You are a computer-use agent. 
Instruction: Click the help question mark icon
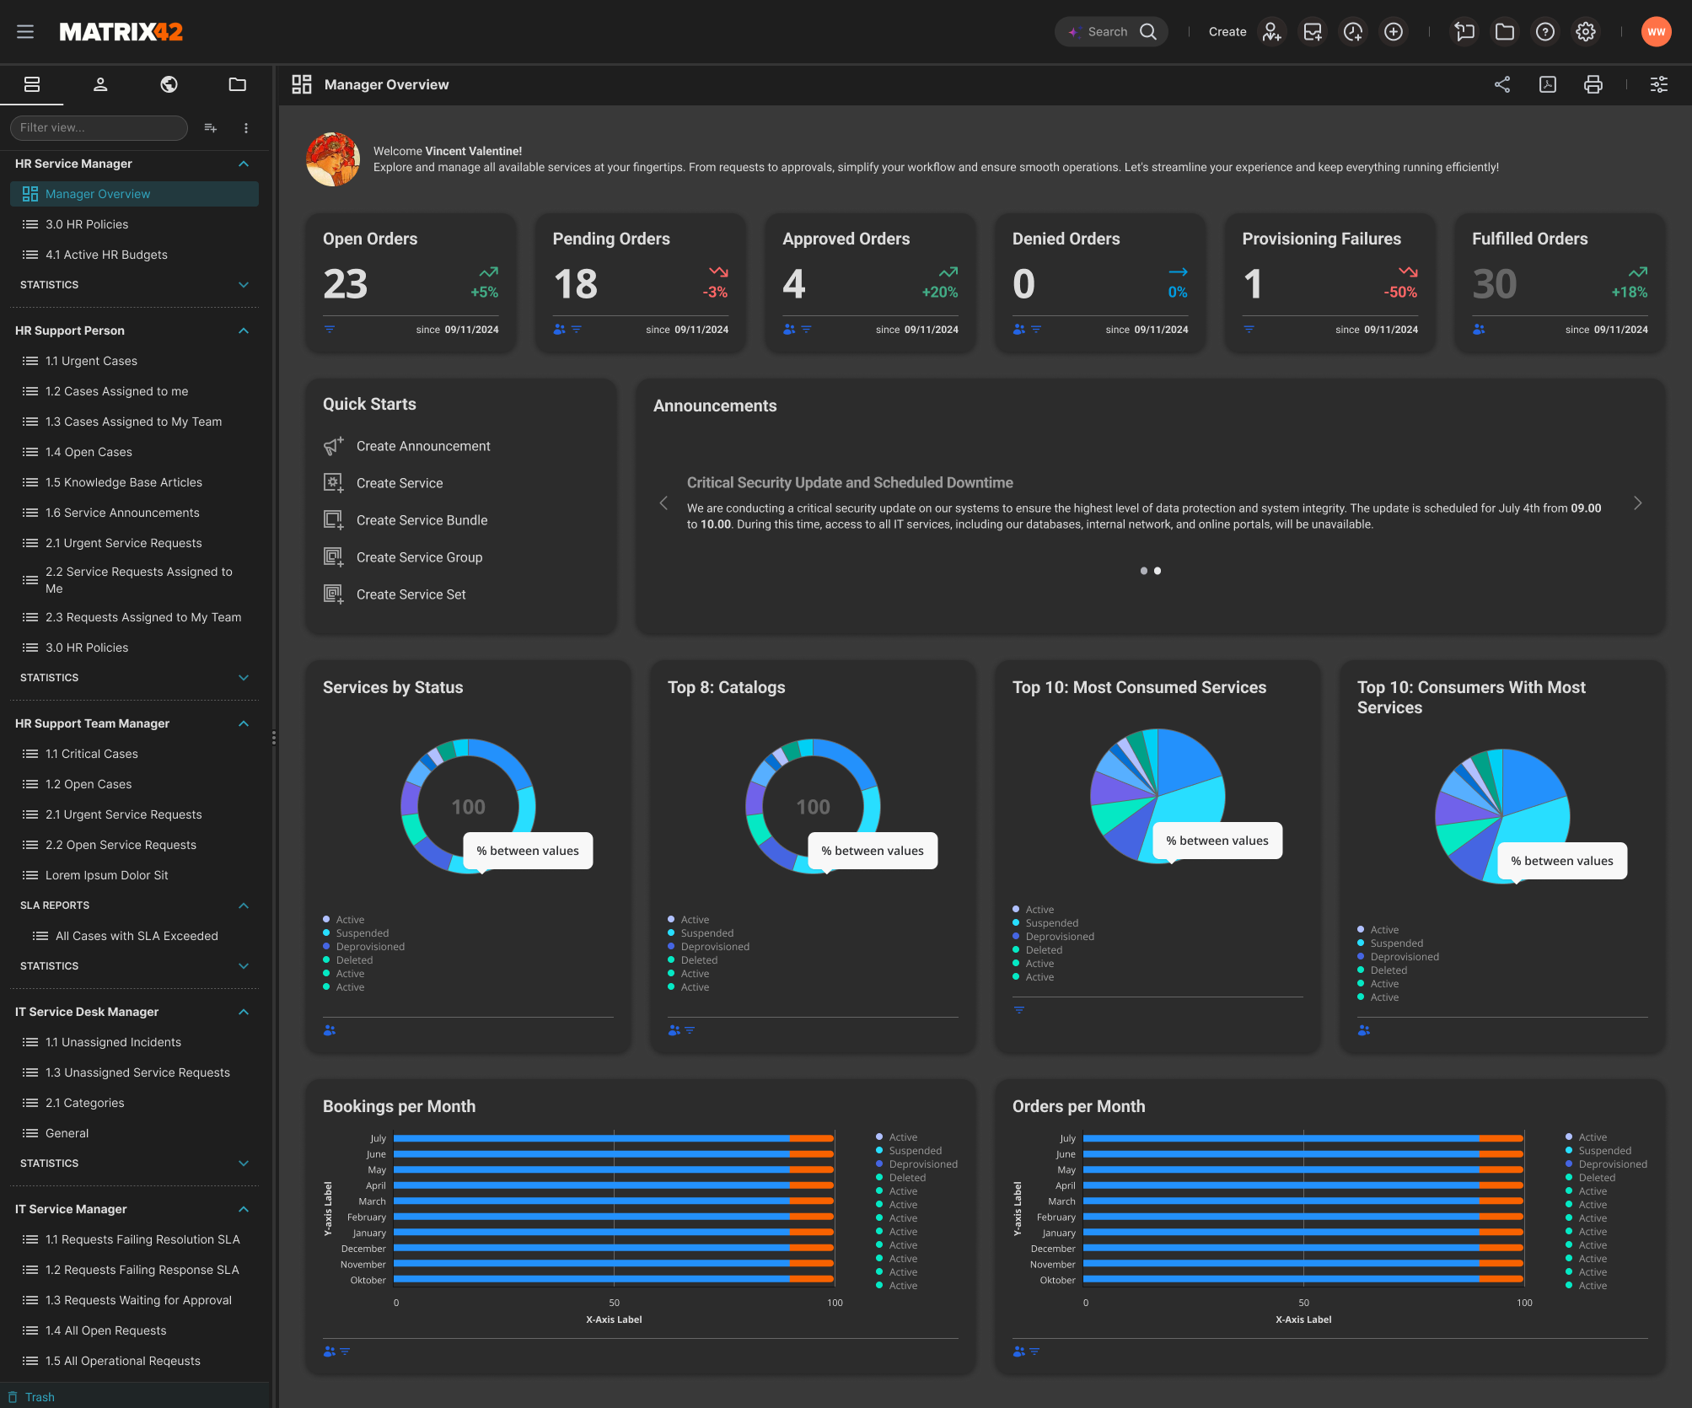pos(1545,32)
